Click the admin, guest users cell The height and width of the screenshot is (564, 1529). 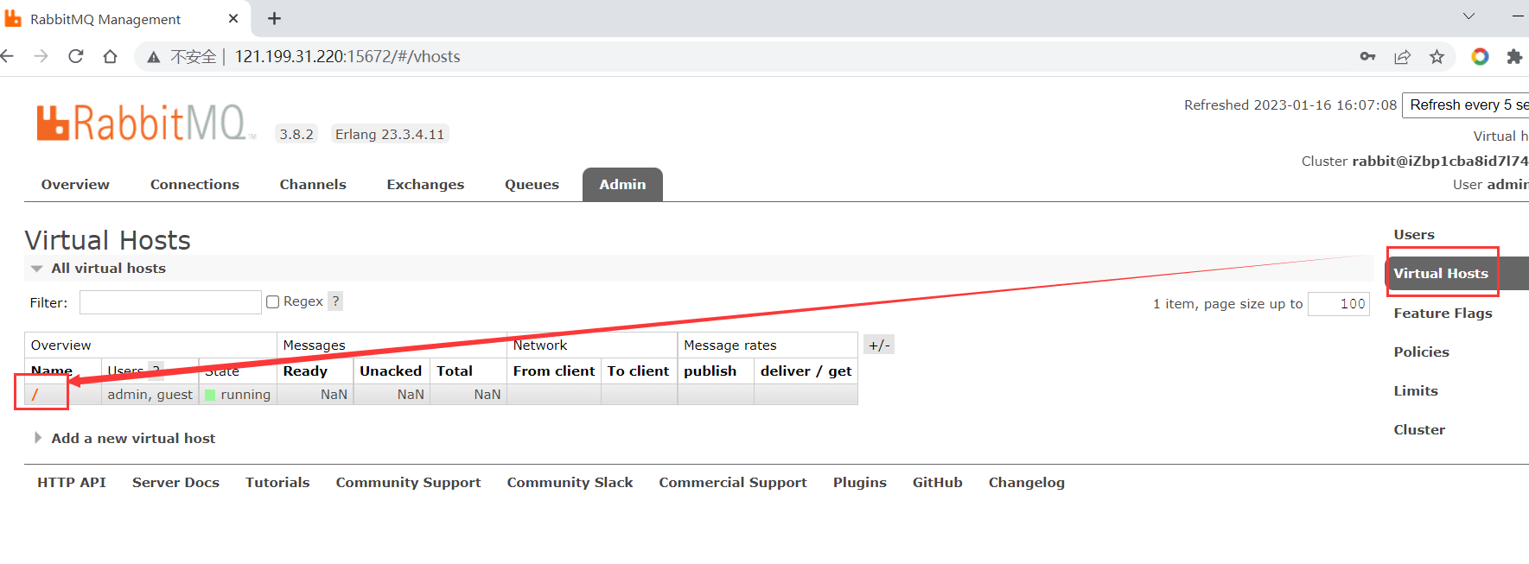pos(150,395)
